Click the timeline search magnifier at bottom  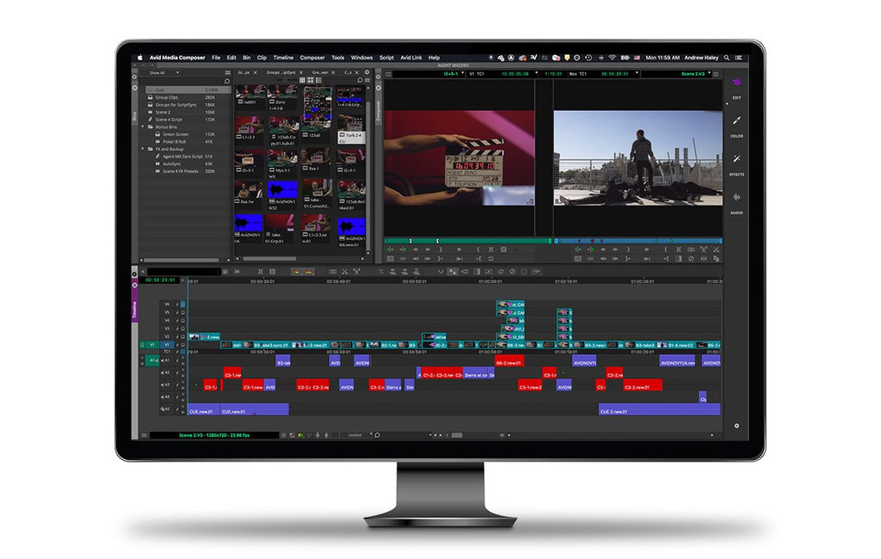click(377, 435)
